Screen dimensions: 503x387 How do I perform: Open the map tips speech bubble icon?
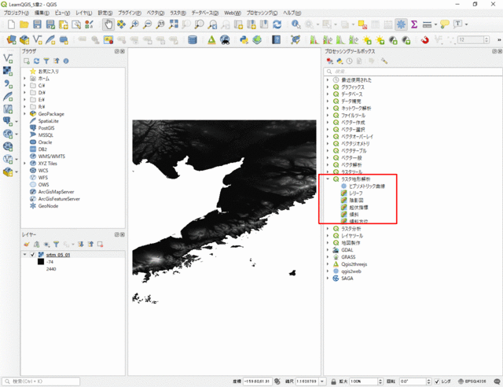tap(445, 24)
